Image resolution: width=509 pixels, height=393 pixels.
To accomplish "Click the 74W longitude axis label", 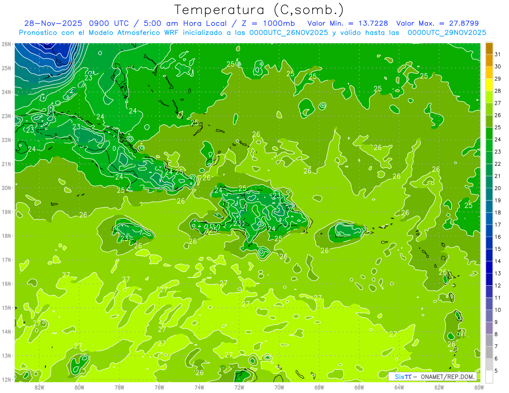I will pos(199,387).
